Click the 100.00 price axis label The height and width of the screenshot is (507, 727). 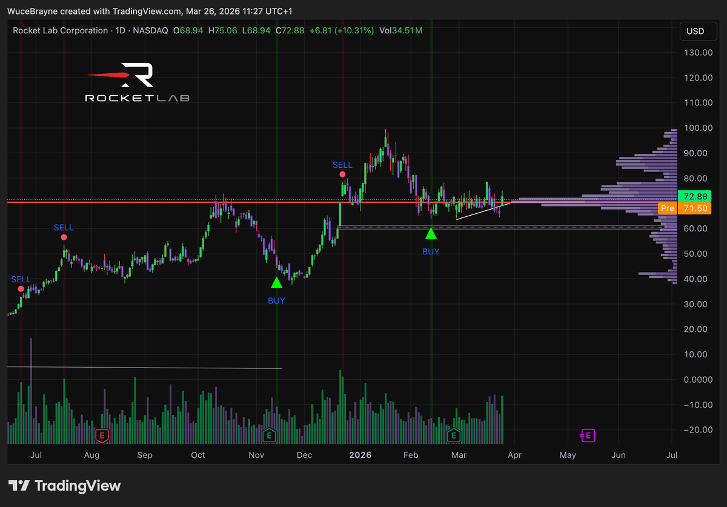pyautogui.click(x=697, y=128)
